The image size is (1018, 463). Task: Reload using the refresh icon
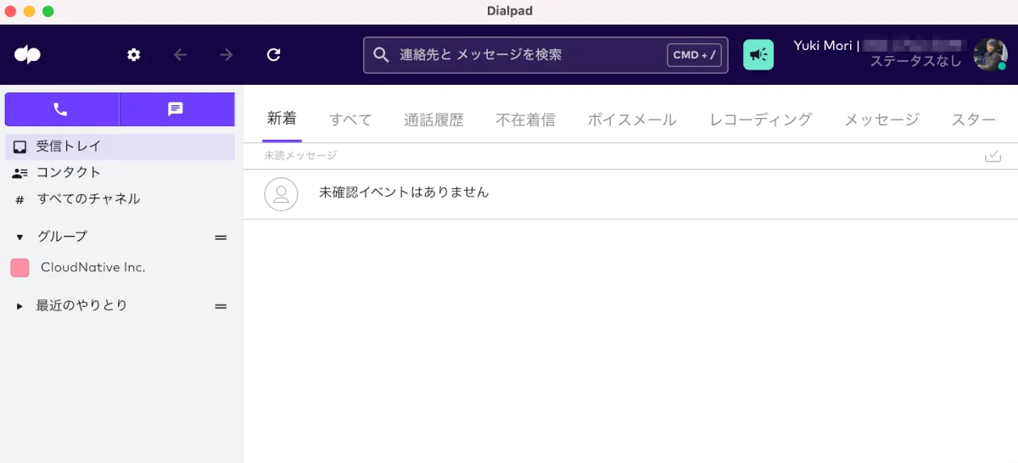pos(273,55)
